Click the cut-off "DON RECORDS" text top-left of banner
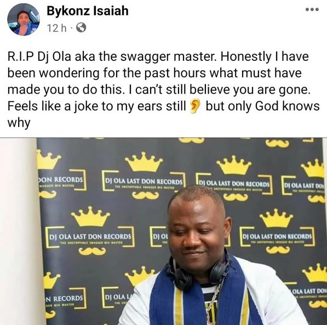 coord(61,180)
